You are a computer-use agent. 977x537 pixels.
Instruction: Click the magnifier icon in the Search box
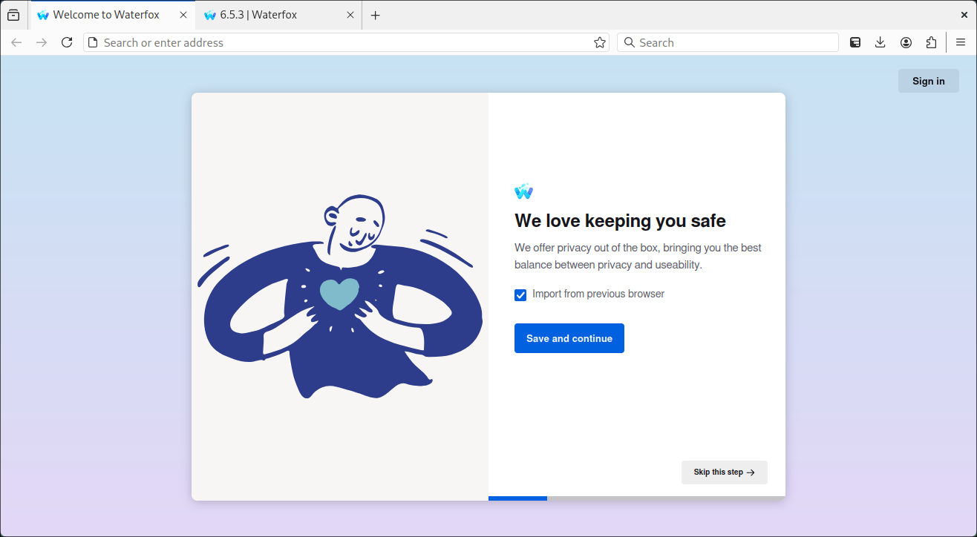click(x=629, y=42)
